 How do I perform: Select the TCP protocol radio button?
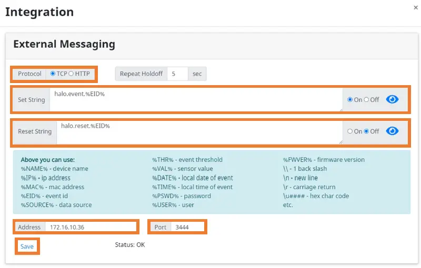[53, 74]
